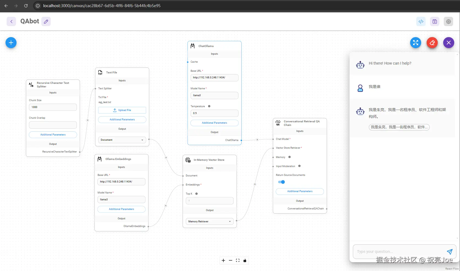Delete the edge from Text File to Vector Store
This screenshot has width=460, height=271.
[166, 157]
